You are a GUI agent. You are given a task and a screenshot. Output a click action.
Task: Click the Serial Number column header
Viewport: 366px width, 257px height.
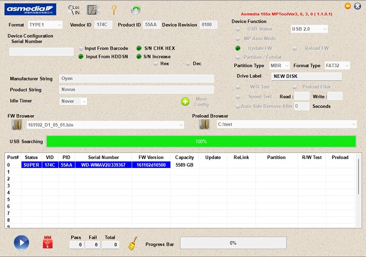point(103,157)
